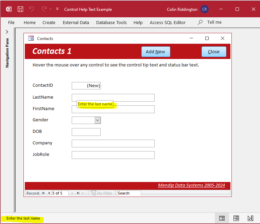Open the External Data tab
The image size is (260, 224).
76,22
